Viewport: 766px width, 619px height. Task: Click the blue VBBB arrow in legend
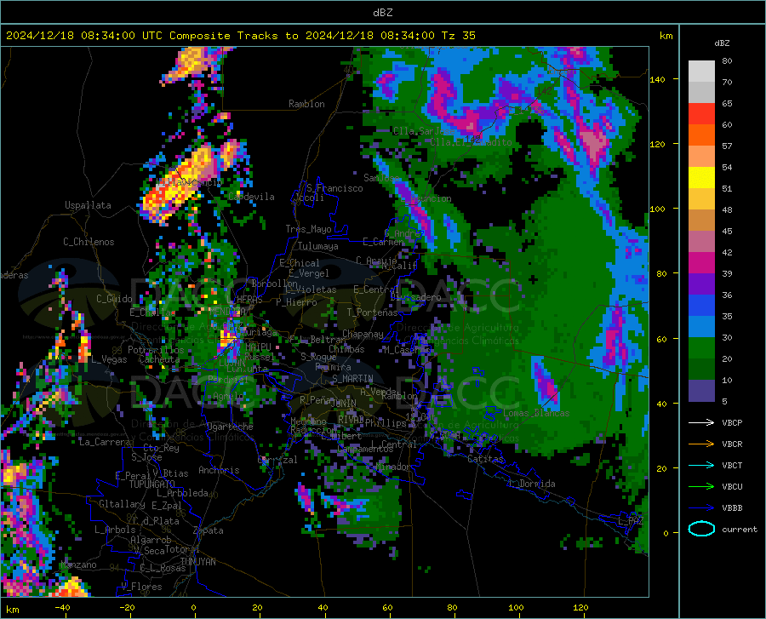(x=701, y=508)
